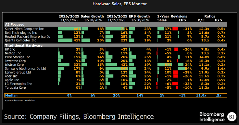Click Teradata's 0% sales growth value
This screenshot has height=125, width=239.
click(78, 87)
